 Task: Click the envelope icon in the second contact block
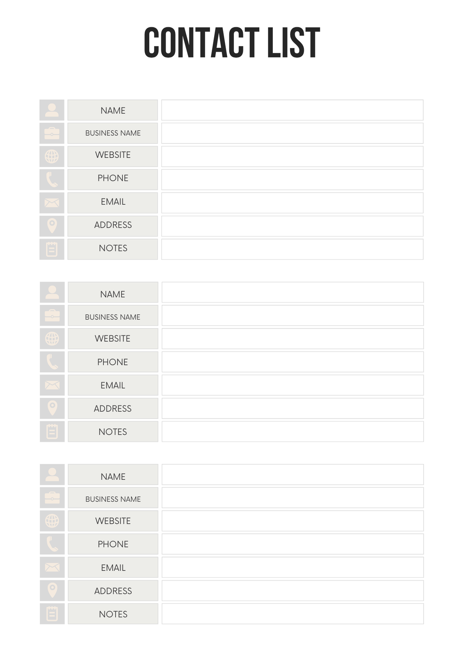(52, 385)
